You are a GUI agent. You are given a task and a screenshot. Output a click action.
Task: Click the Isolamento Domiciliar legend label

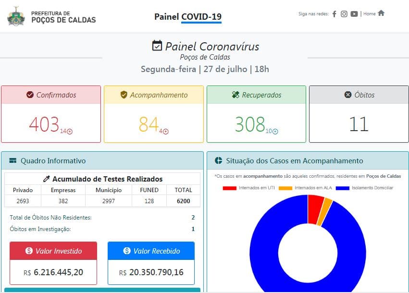pos(372,188)
